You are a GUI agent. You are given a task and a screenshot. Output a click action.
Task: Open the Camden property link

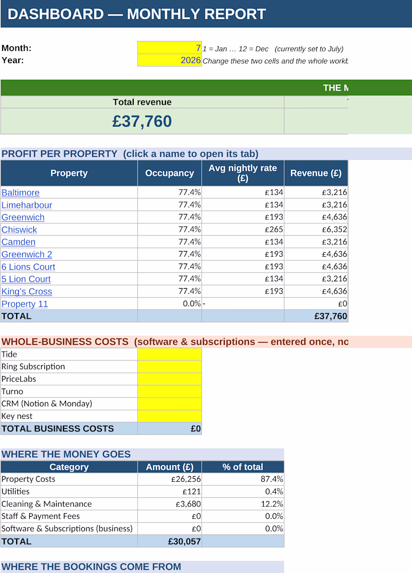pyautogui.click(x=18, y=242)
